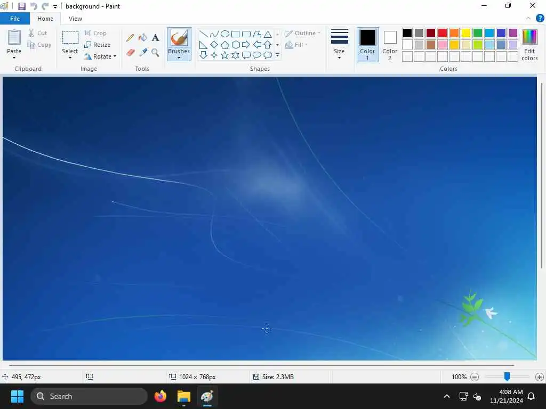Open the File menu
This screenshot has width=546, height=409.
(15, 19)
